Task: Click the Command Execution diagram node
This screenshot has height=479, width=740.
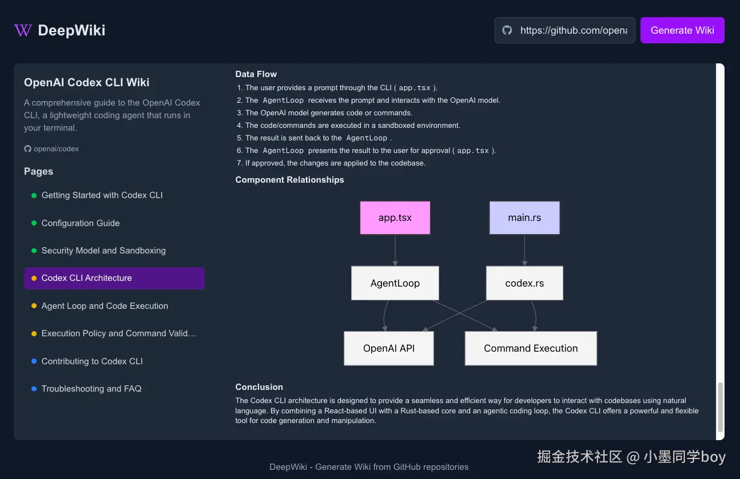Action: point(531,348)
